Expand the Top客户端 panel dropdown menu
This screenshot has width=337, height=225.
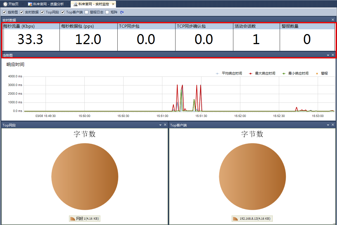pos(328,125)
